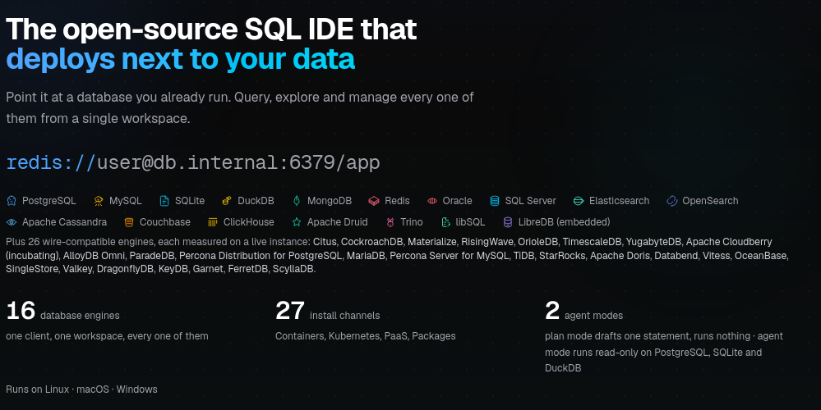
Task: Click the SQLite file icon
Action: (x=164, y=201)
